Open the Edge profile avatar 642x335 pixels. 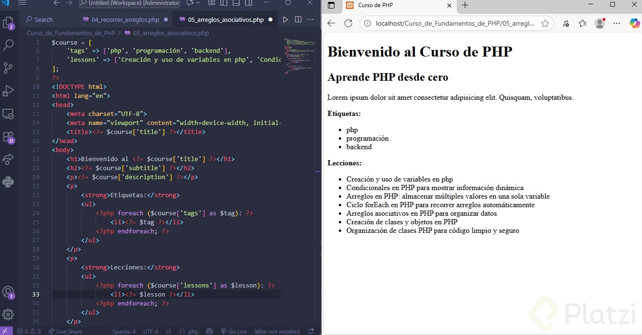pyautogui.click(x=600, y=23)
